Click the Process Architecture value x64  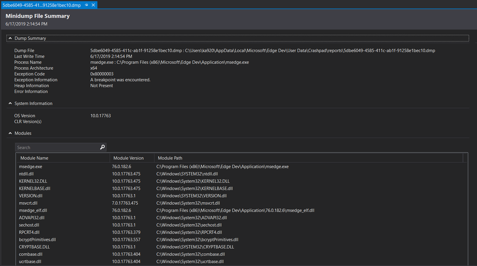click(94, 68)
